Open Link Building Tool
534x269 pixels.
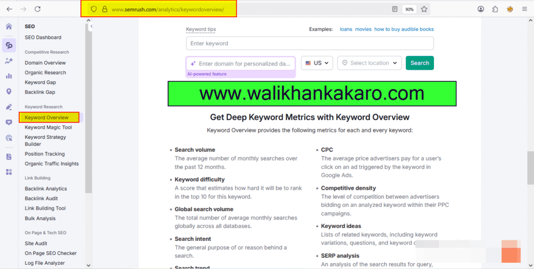[x=45, y=209]
